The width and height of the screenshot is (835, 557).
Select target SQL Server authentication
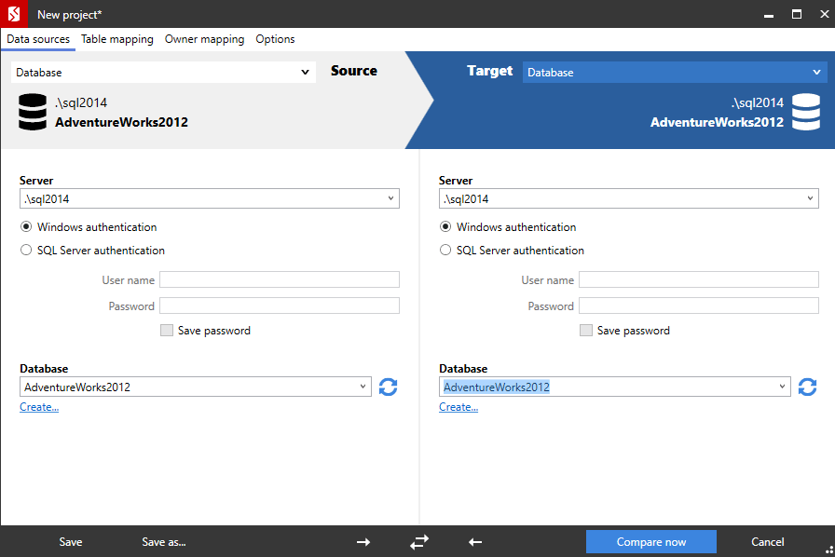tap(445, 251)
